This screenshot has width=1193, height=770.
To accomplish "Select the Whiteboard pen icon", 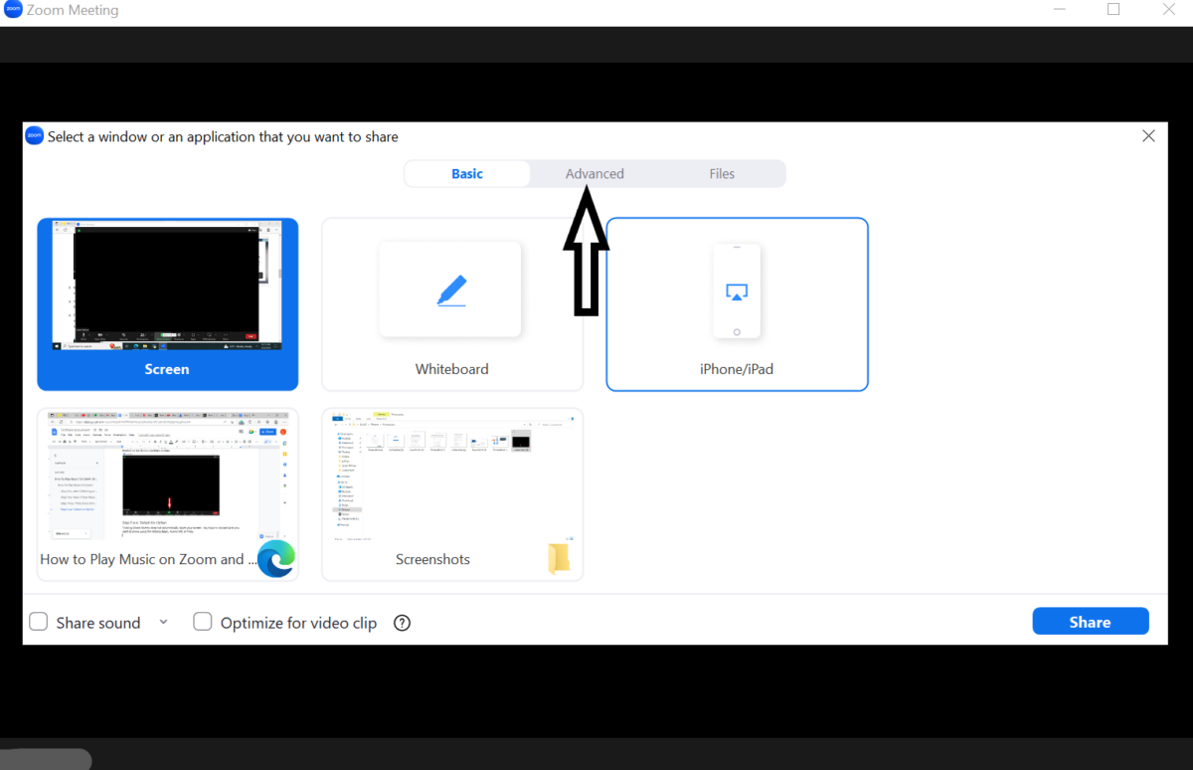I will tap(451, 289).
